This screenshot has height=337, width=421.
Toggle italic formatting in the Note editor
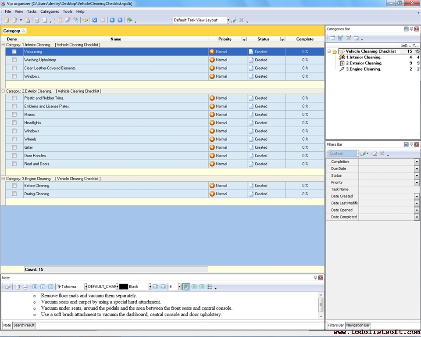tap(43, 287)
